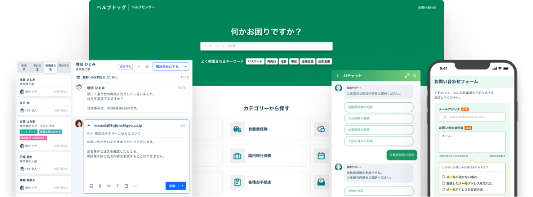
Task: Click the インシデント tag on ticket
Action: [29, 132]
